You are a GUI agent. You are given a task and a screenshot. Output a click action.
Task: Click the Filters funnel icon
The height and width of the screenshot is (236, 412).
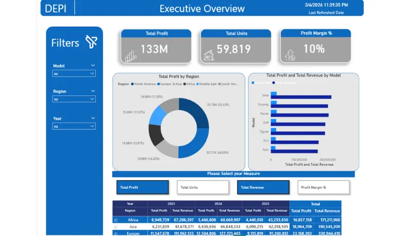(x=92, y=42)
